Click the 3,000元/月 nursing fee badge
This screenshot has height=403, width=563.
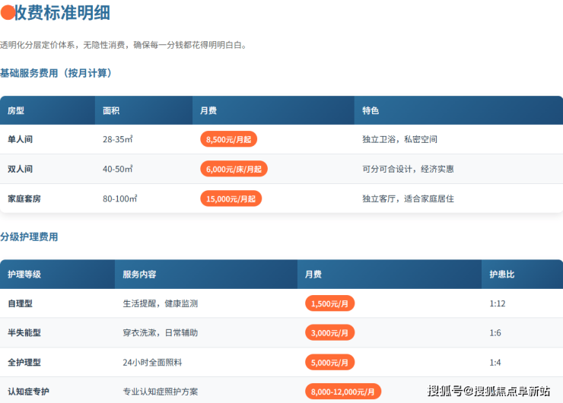(x=329, y=333)
